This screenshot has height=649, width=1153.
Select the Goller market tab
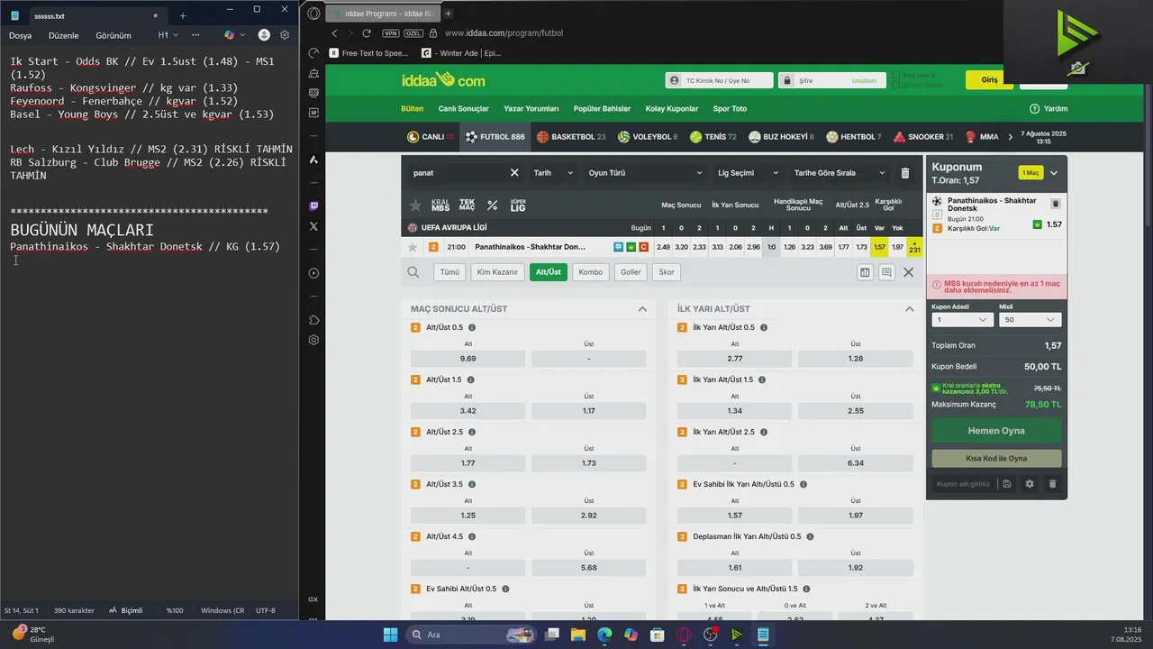(x=631, y=272)
